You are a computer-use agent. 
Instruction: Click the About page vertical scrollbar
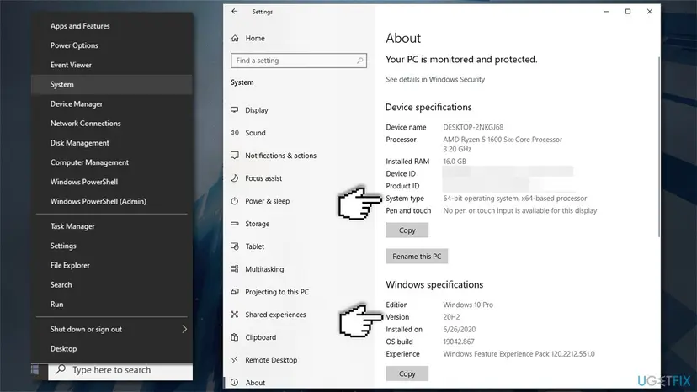click(x=658, y=146)
